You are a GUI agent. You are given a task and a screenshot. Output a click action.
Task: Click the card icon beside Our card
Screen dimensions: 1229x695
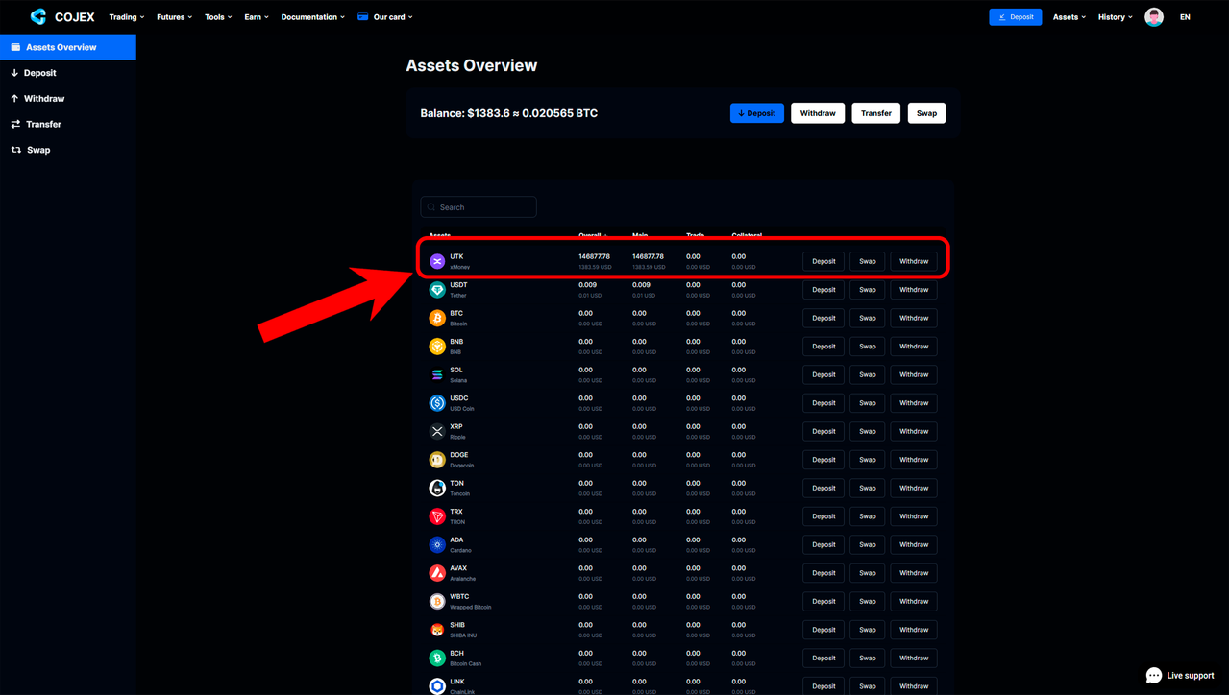click(x=362, y=17)
